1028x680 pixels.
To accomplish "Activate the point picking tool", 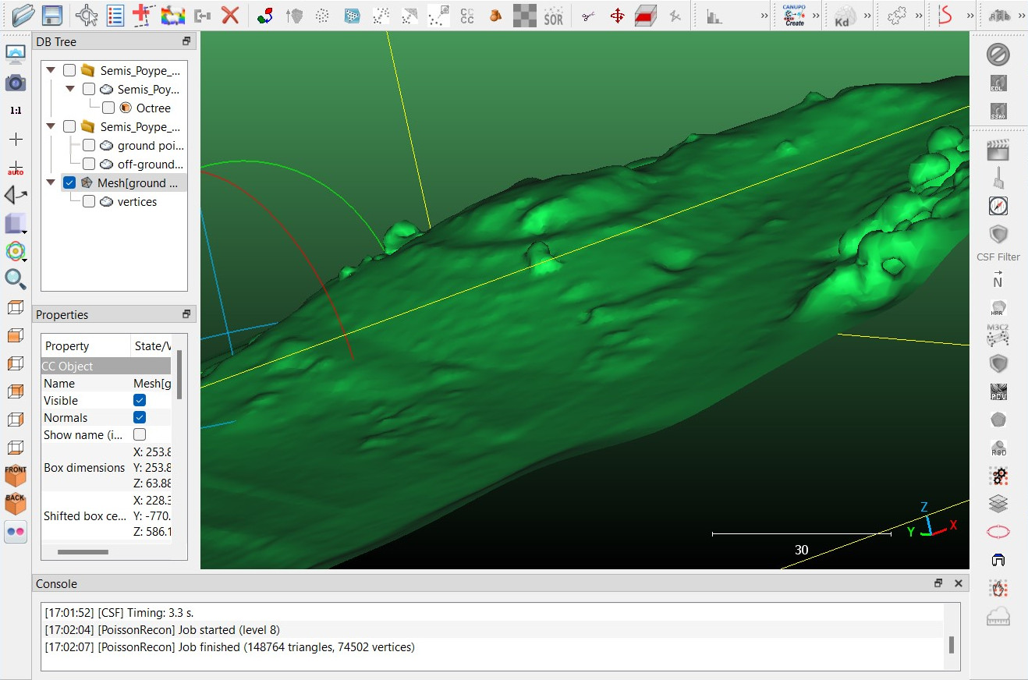I will pos(87,15).
